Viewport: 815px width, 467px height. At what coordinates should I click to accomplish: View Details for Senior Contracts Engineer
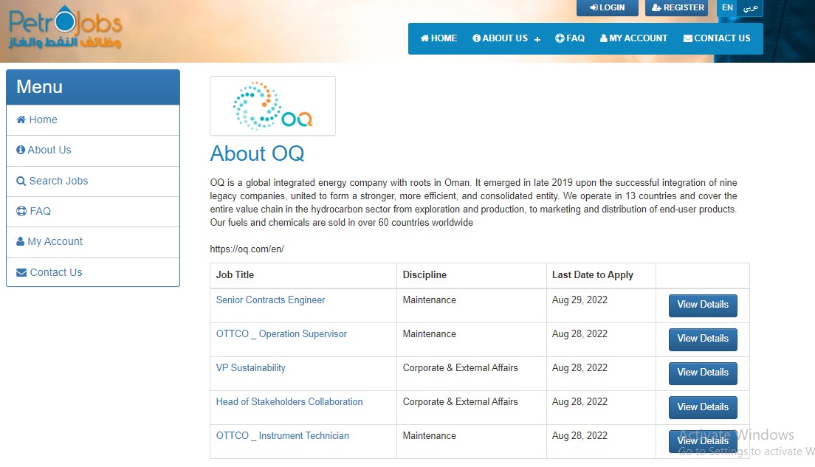[x=703, y=305]
